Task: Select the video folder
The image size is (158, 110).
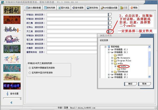Action: [123, 69]
